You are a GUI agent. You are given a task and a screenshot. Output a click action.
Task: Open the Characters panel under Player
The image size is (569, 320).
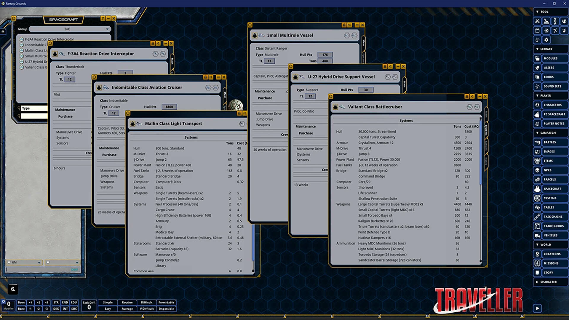pyautogui.click(x=552, y=105)
